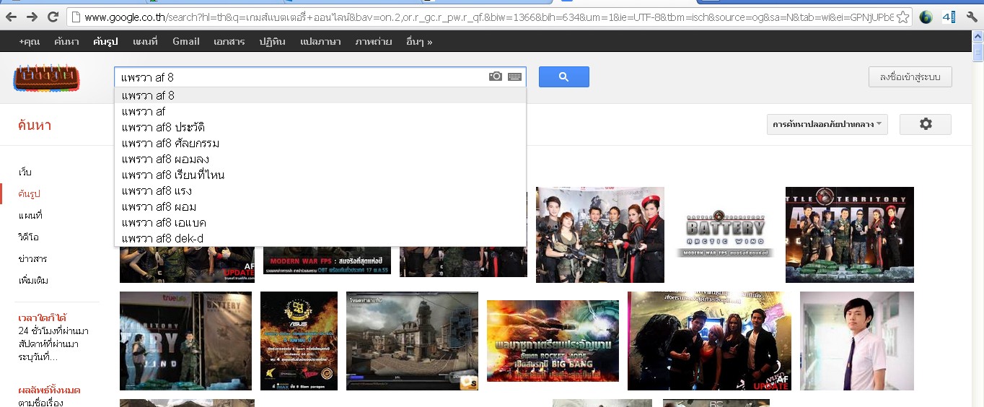Open the safe search การค้นหาปลอดภัยปานกลาง dropdown
Screen dimensions: 984x407
point(827,124)
